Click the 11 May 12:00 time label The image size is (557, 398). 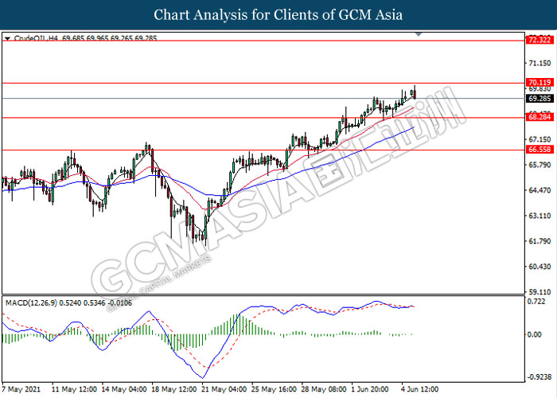(x=74, y=389)
